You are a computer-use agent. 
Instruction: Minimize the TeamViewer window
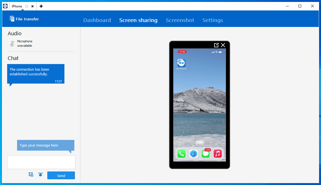pos(287,6)
